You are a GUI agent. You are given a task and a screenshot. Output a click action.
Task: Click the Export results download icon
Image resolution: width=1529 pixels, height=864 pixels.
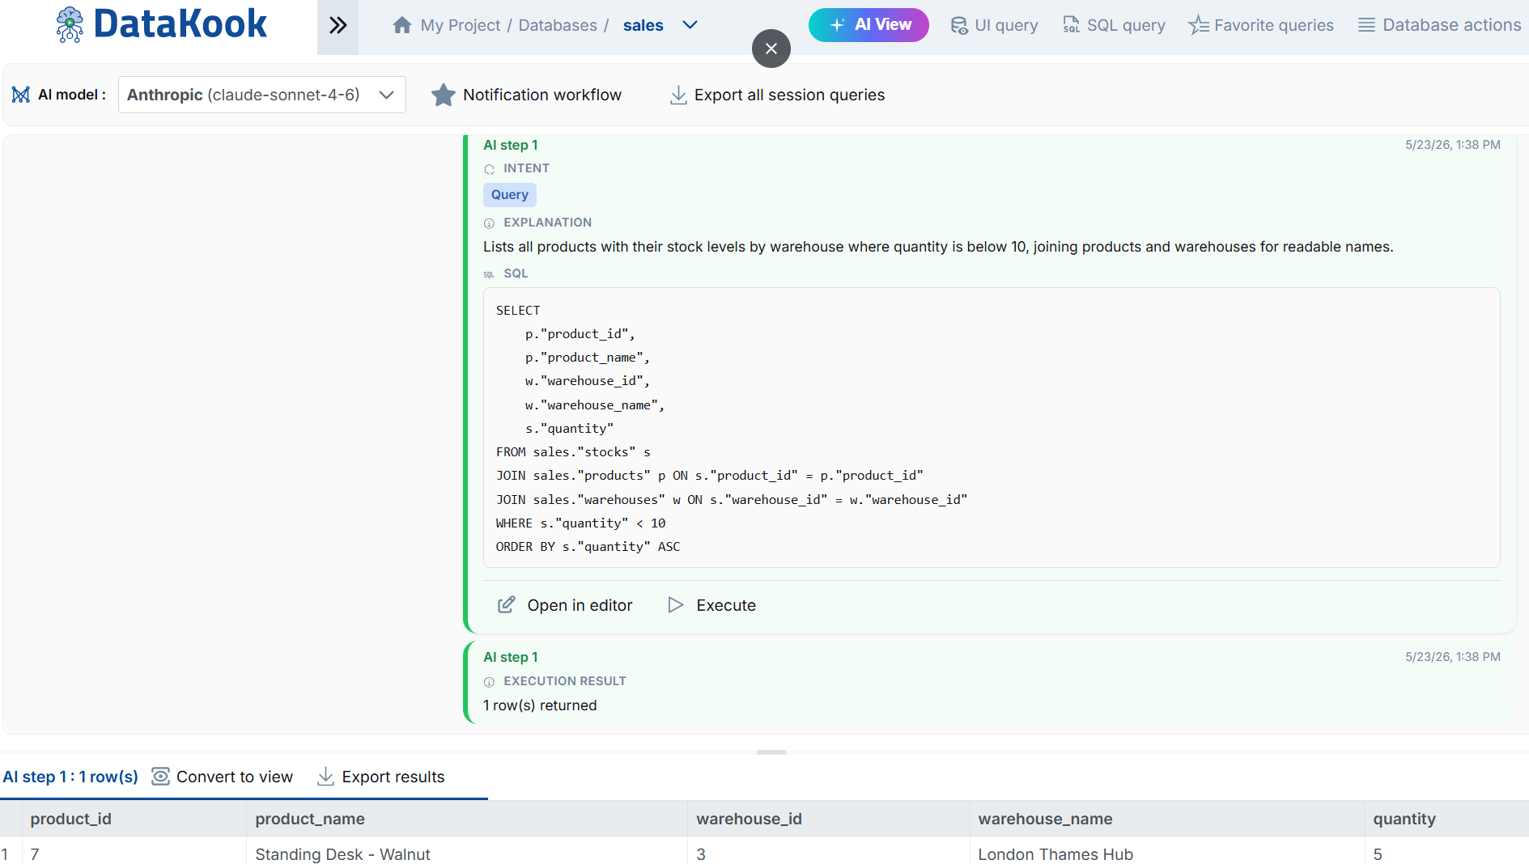325,777
